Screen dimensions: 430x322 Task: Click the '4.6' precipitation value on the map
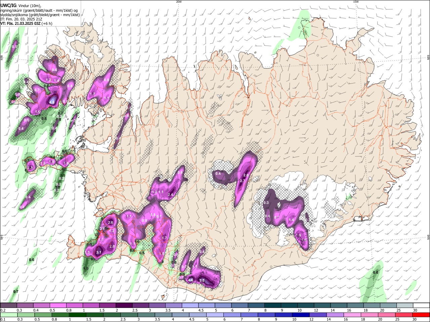[190, 280]
